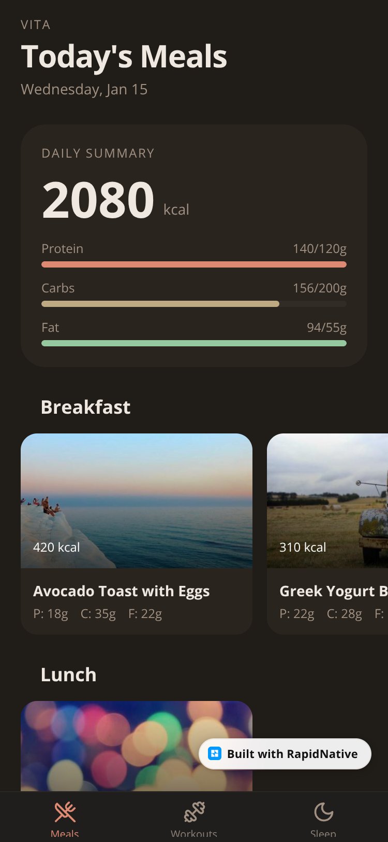Tap the Greek Yogurt farm photo
The height and width of the screenshot is (842, 388).
point(327,501)
